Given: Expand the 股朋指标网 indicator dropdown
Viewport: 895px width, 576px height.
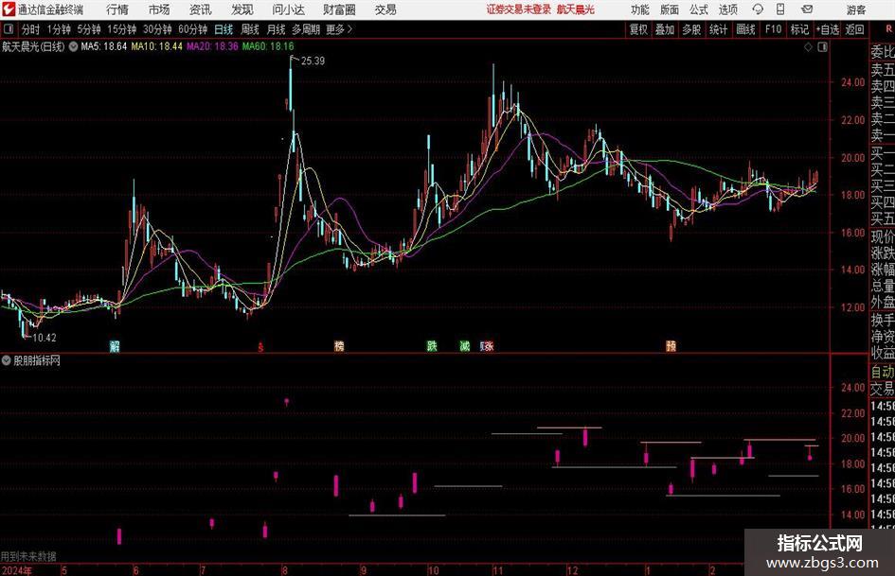Looking at the screenshot, I should [7, 360].
